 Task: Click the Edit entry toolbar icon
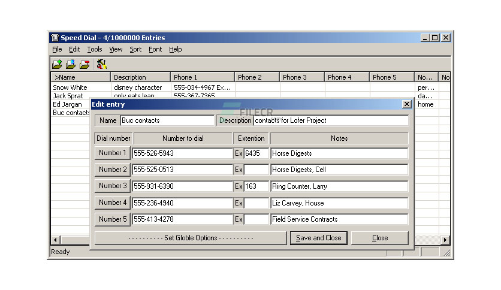(x=71, y=65)
